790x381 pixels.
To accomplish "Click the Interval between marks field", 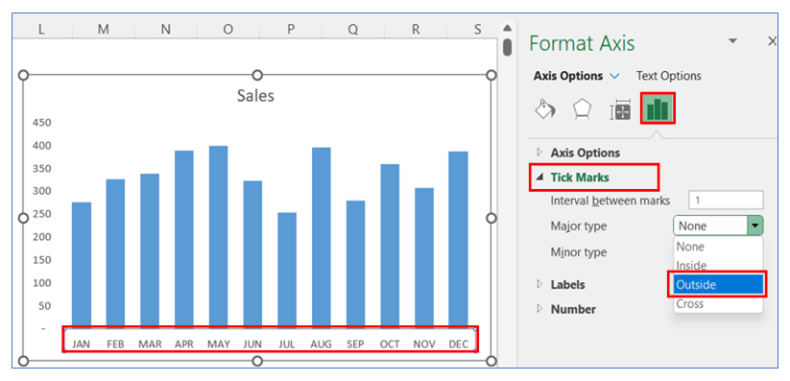I will 726,201.
